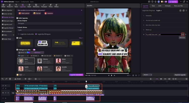Screen dimensions: 189x103
Task: Open the Idade filter dropdown
Action: pos(68,56)
